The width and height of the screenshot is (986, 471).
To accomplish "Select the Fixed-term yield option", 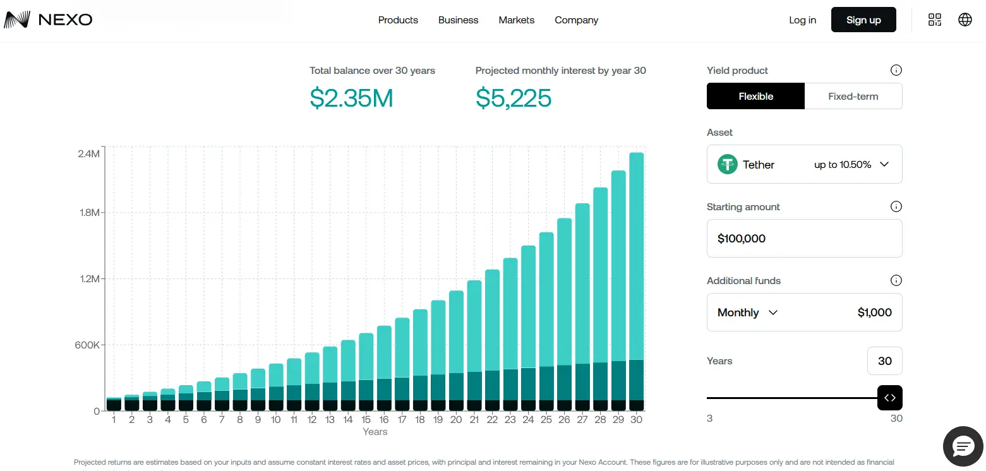I will pos(853,96).
